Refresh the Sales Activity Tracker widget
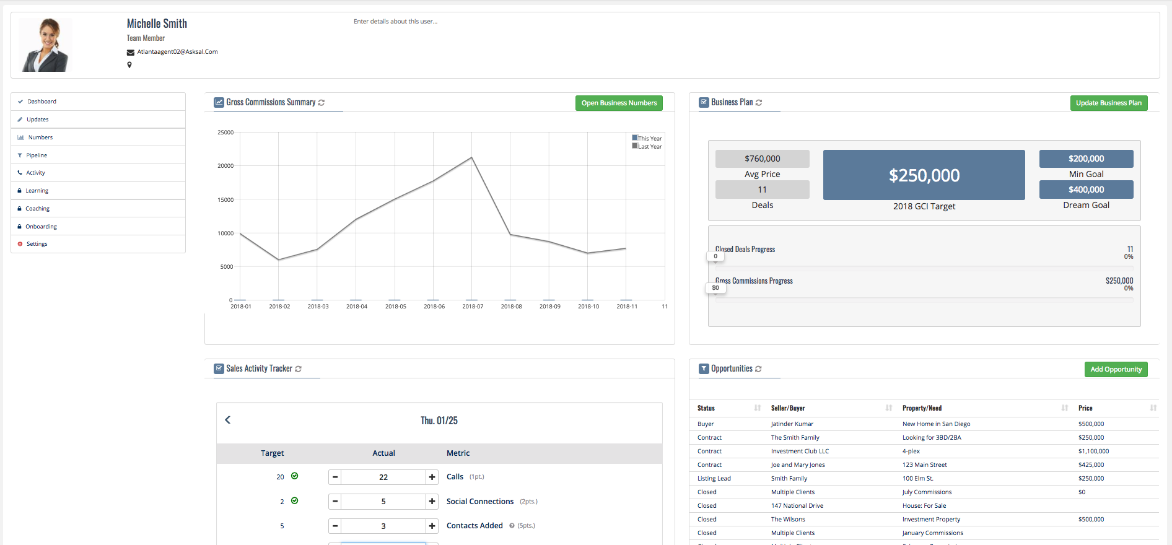1172x545 pixels. [298, 369]
